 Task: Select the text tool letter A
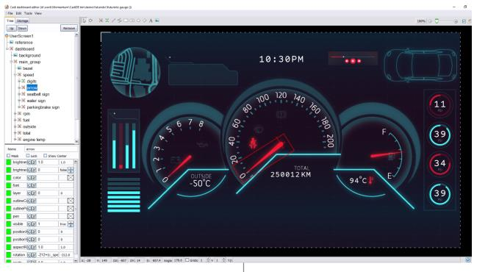151,21
